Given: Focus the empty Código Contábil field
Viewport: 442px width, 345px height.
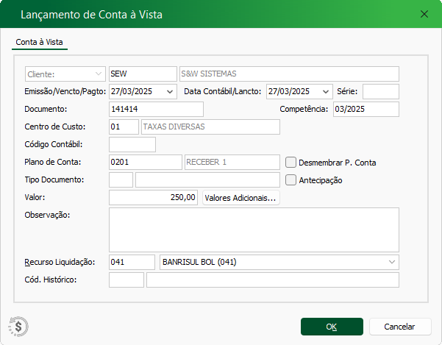Looking at the screenshot, I should coord(132,144).
